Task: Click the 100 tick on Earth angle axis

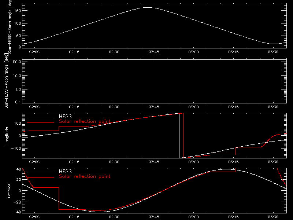Action: tap(18, 23)
